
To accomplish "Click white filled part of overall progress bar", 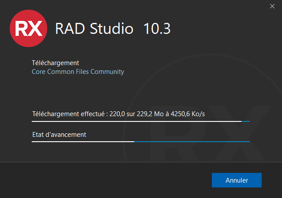I will click(x=83, y=142).
